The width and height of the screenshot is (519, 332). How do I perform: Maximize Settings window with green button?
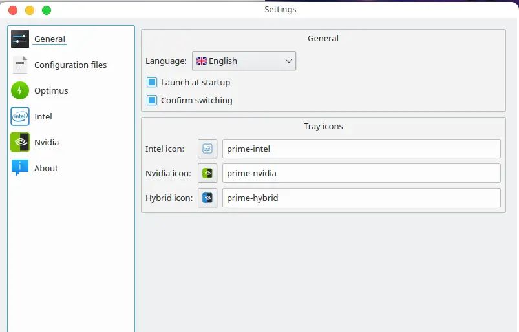[47, 10]
